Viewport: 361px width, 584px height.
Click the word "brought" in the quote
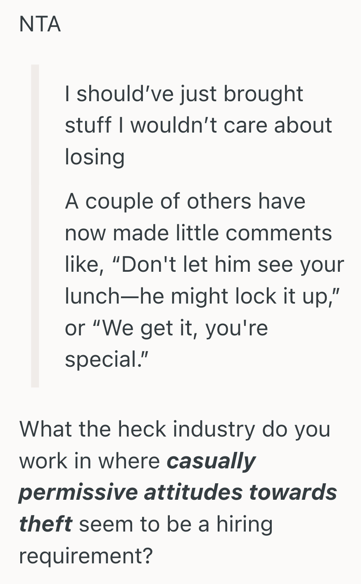pos(263,94)
